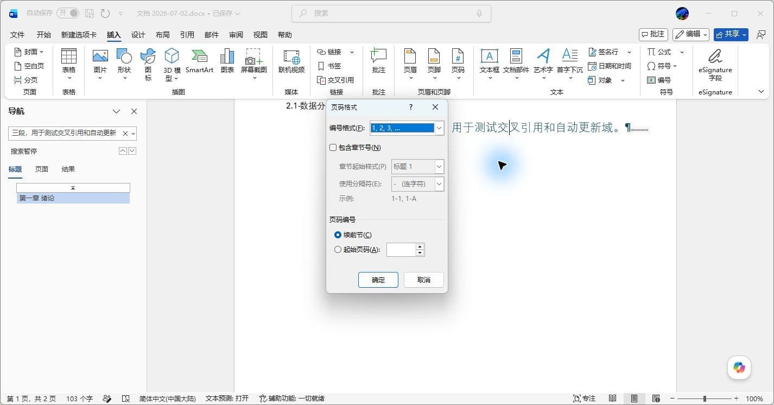Toggle AutoSave switch
Image resolution: width=774 pixels, height=405 pixels.
(x=68, y=13)
